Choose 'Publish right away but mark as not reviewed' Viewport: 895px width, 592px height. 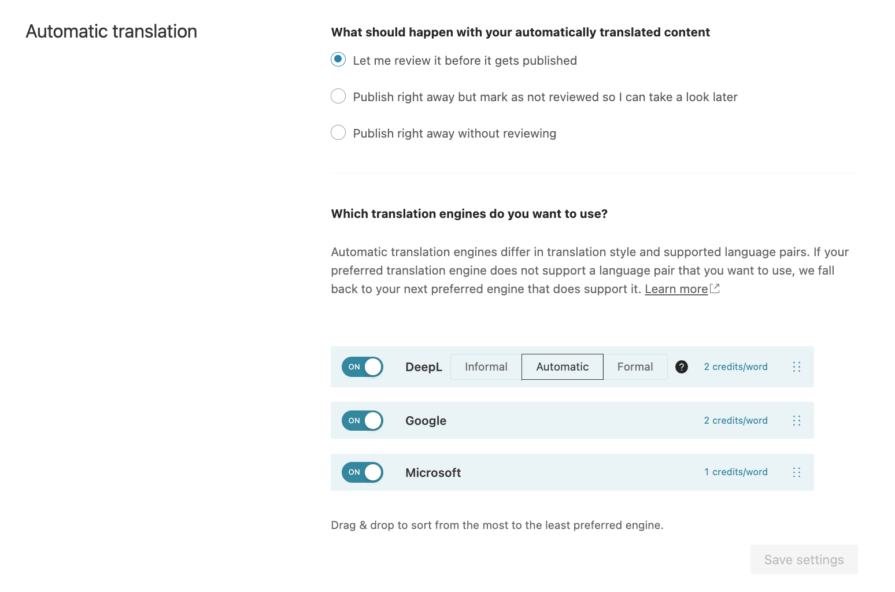tap(338, 96)
